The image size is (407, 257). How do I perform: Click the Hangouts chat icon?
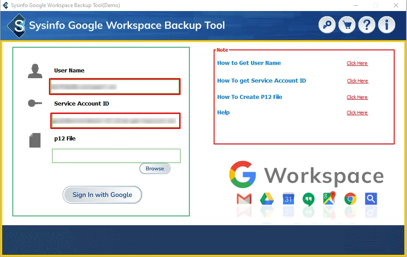tap(309, 199)
